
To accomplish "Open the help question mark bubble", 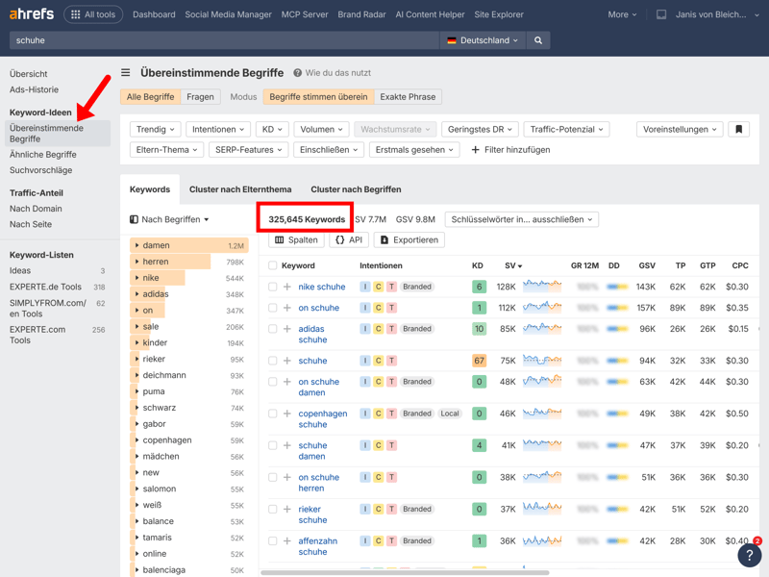I will tap(749, 555).
